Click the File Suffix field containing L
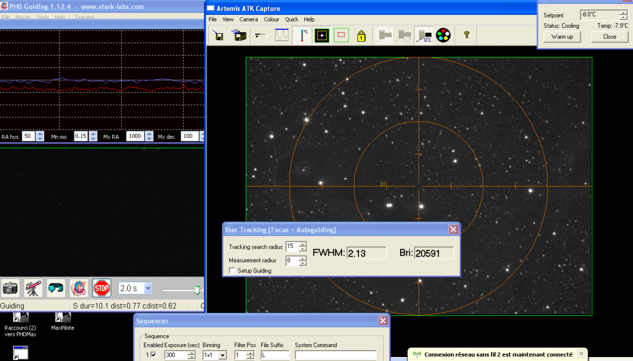Viewport: 633px width, 361px height. point(274,355)
